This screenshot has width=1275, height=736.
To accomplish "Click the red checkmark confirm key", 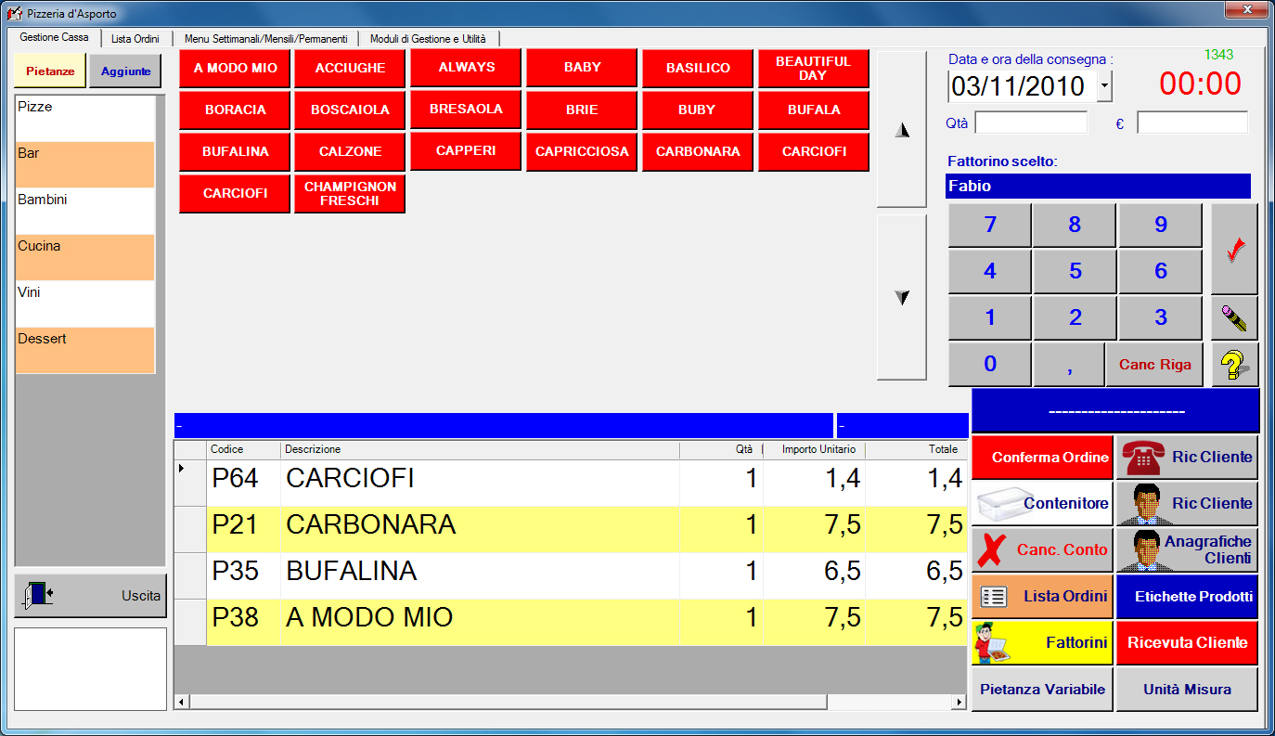I will point(1234,249).
